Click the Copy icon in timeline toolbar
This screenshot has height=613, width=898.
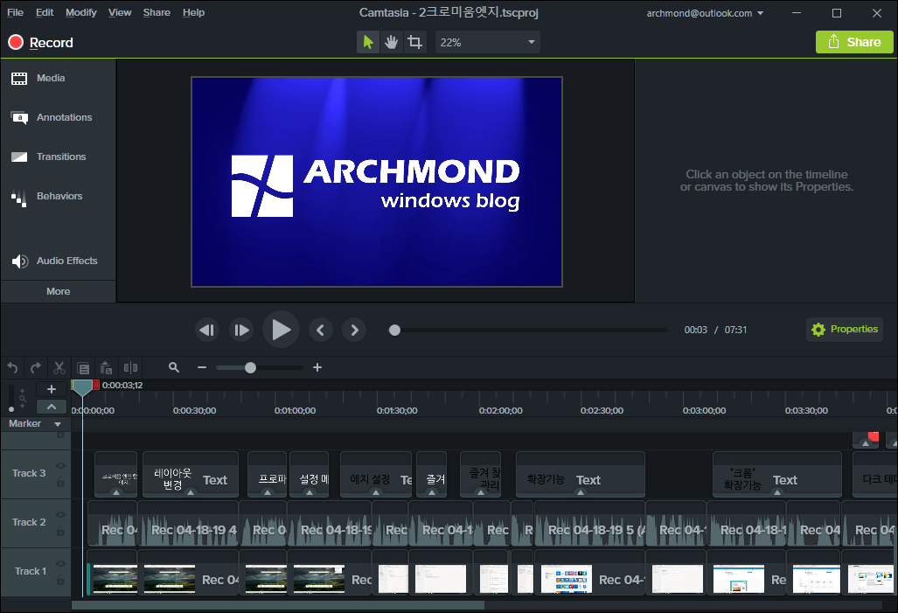[83, 368]
